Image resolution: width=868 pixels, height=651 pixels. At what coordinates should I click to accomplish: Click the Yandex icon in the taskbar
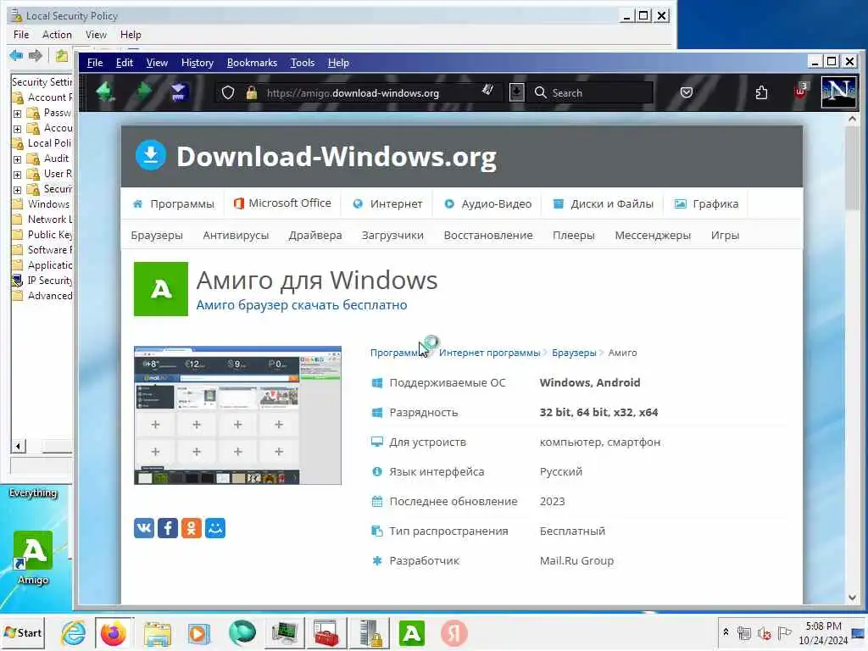(454, 633)
